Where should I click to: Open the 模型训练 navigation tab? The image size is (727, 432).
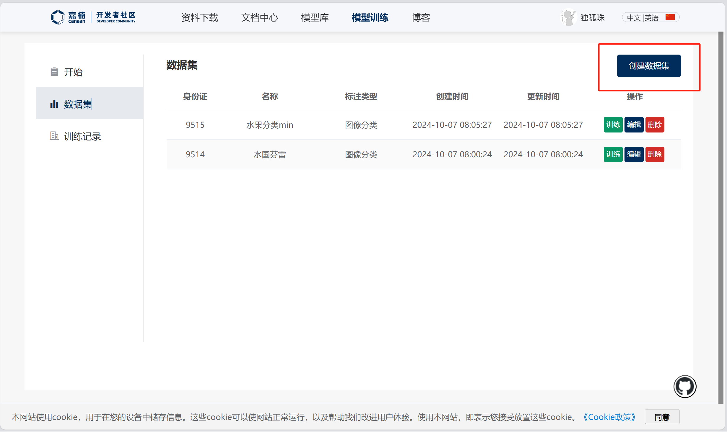370,18
